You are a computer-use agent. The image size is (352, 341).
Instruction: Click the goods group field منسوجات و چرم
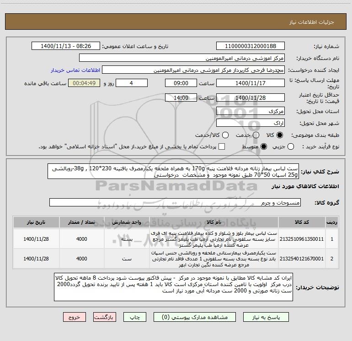coord(175,202)
